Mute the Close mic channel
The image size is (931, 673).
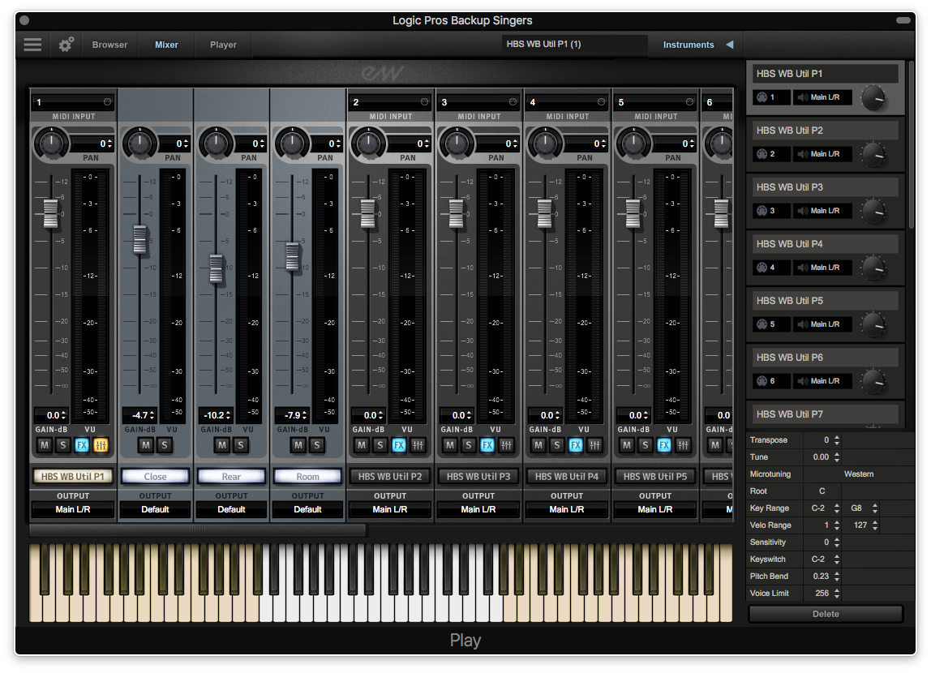[x=146, y=445]
